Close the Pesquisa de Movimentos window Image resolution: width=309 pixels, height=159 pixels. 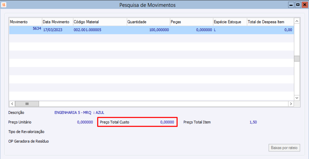tap(304, 5)
